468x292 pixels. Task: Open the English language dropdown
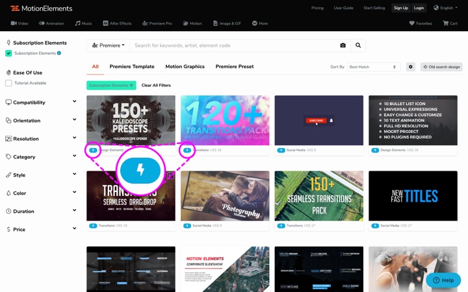coord(445,8)
